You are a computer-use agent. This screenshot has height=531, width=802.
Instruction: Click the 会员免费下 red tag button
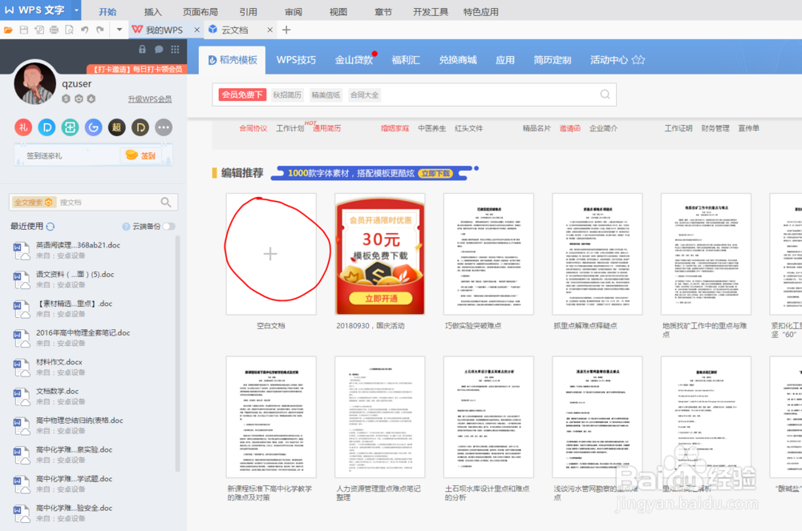point(242,95)
